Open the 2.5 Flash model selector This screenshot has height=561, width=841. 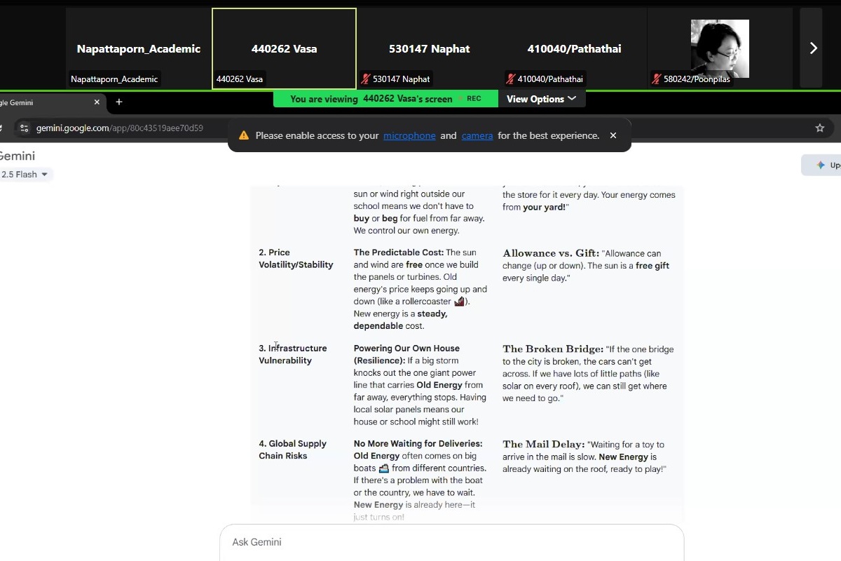[25, 175]
